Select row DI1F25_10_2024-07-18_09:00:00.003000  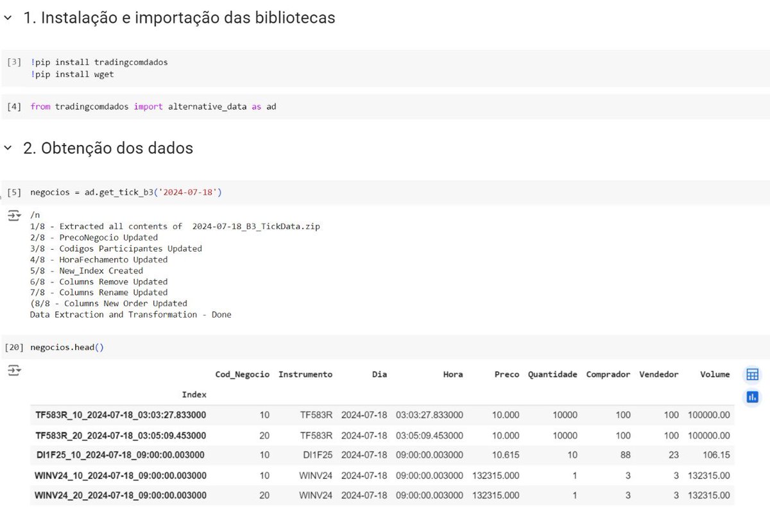tap(382, 456)
